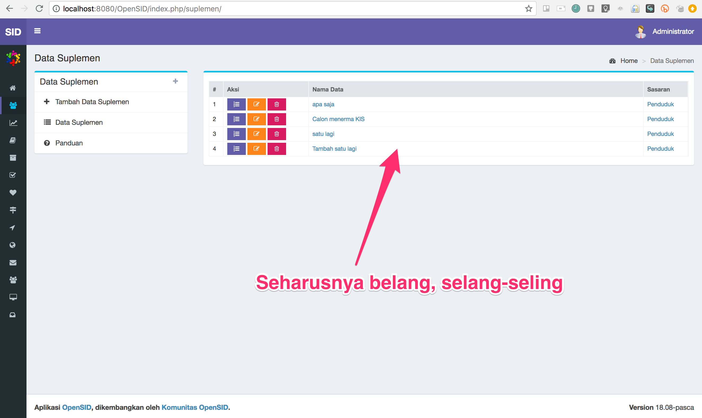
Task: Delete 'satu lagi' with the trash icon
Action: point(277,134)
